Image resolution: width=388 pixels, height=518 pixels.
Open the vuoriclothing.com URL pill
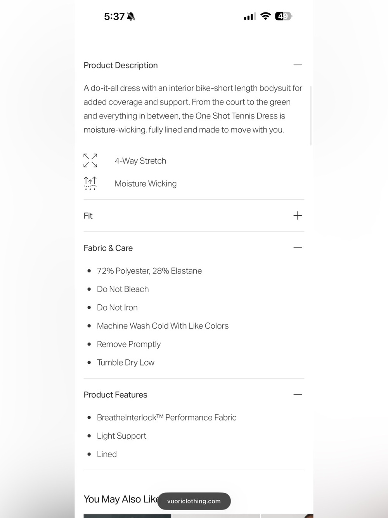pyautogui.click(x=194, y=501)
